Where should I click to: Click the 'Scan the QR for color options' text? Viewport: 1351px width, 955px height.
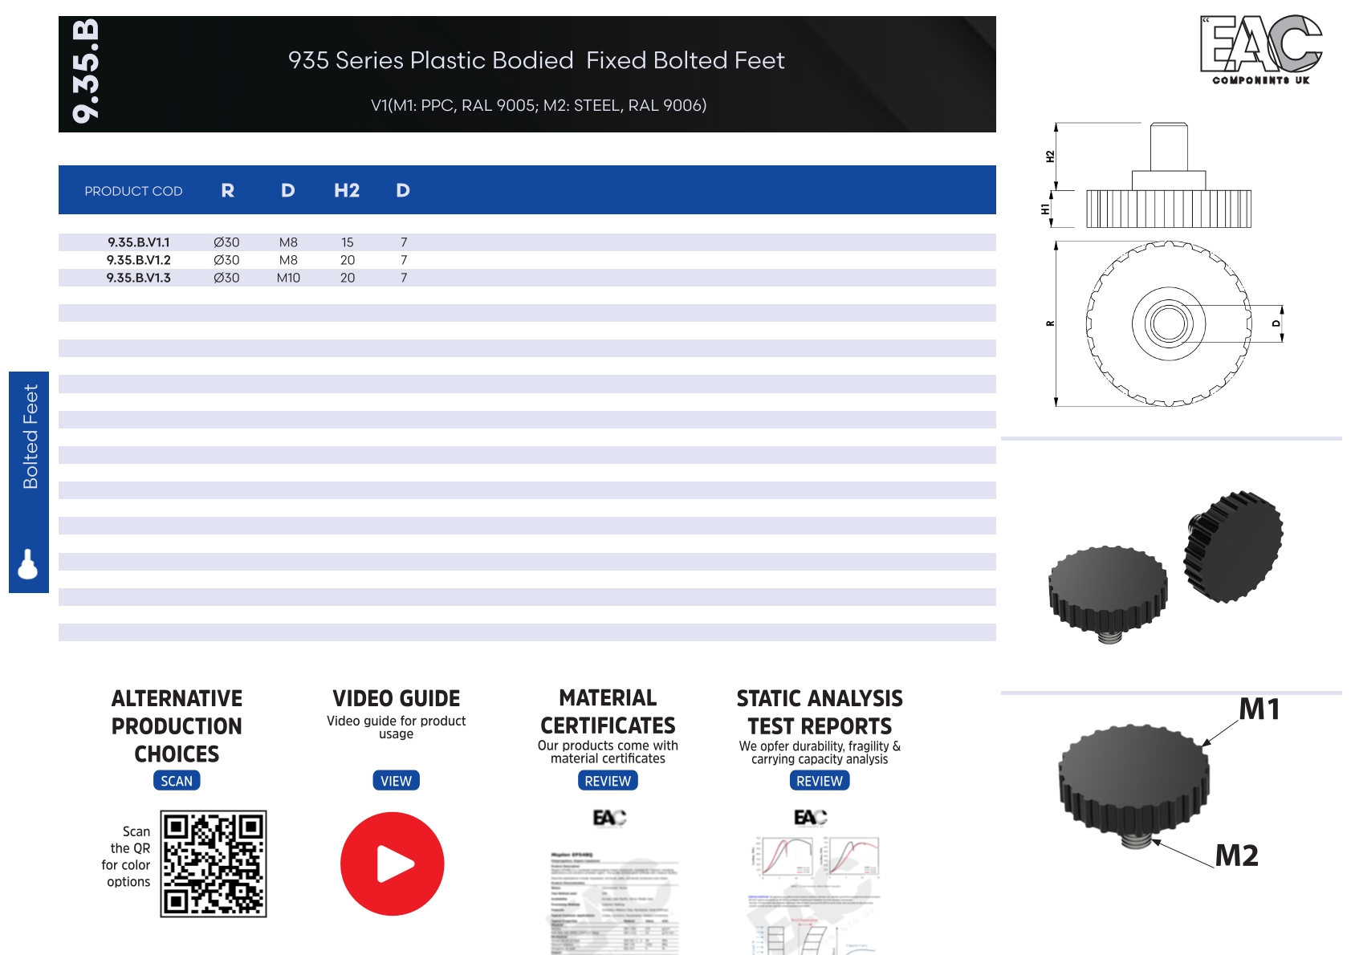127,856
